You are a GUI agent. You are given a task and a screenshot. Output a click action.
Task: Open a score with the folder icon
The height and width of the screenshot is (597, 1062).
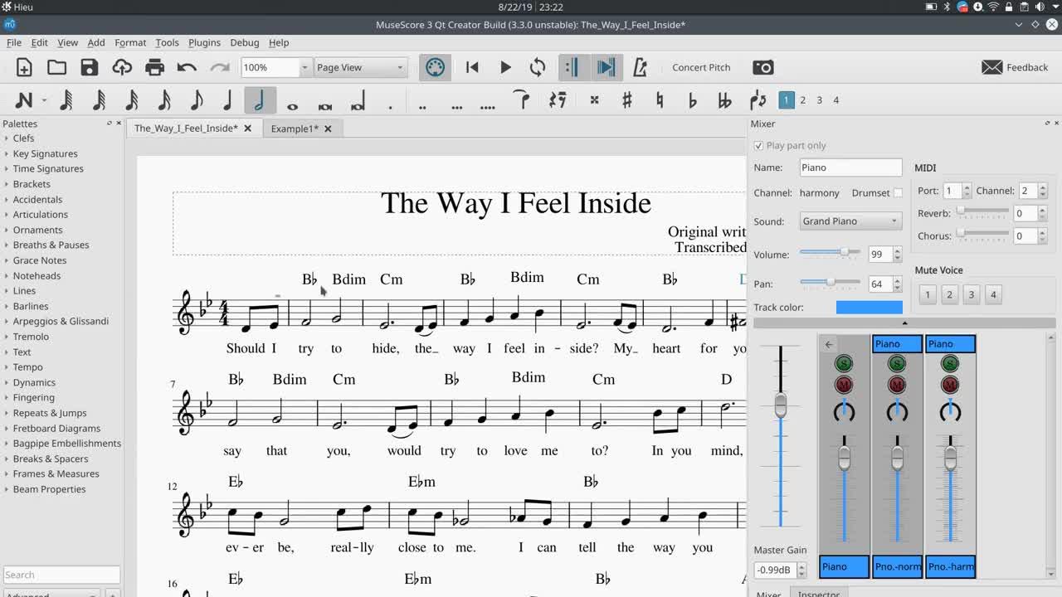pos(56,67)
